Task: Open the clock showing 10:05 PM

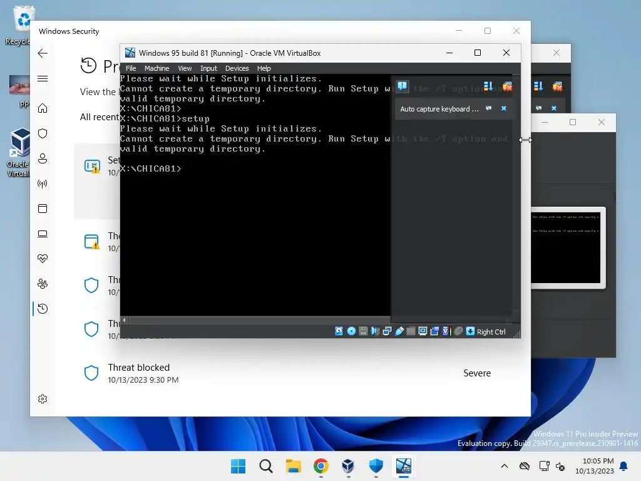Action: pos(595,466)
